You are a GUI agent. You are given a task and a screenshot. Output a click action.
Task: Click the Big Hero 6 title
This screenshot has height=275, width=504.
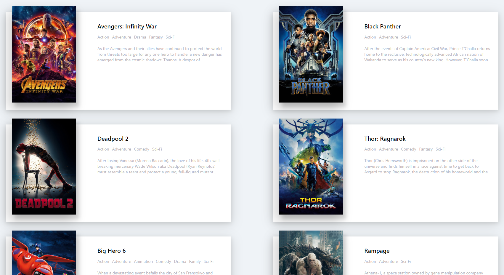click(112, 251)
